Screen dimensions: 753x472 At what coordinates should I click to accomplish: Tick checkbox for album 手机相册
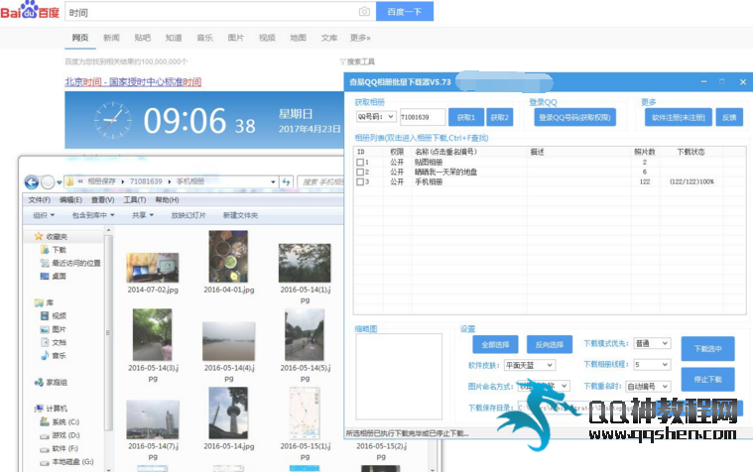[x=360, y=182]
